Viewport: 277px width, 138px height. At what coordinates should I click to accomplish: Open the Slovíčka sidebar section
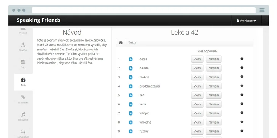(x=23, y=47)
